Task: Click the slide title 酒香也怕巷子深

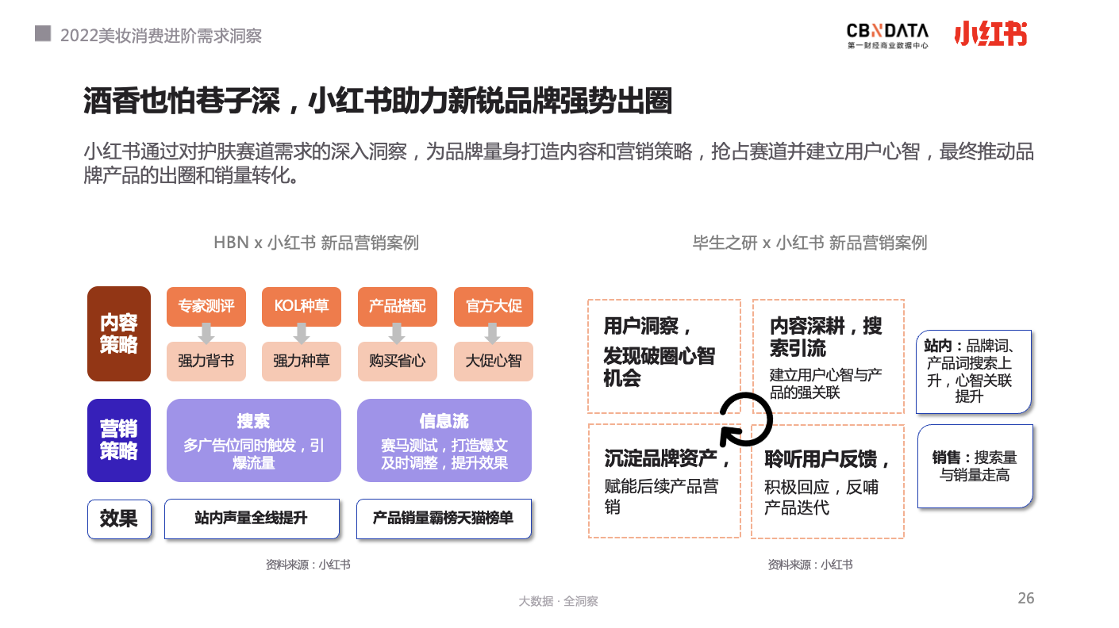Action: pyautogui.click(x=181, y=102)
